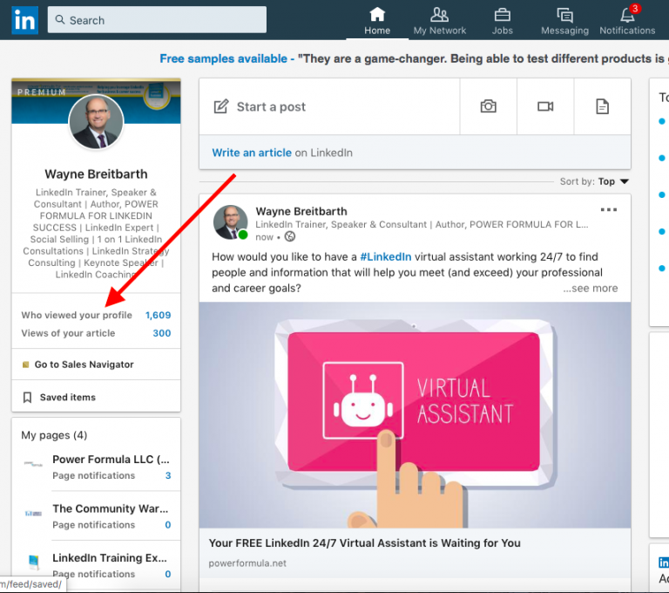Click the PREMIUM badge on banner
The image size is (669, 593).
coord(42,92)
